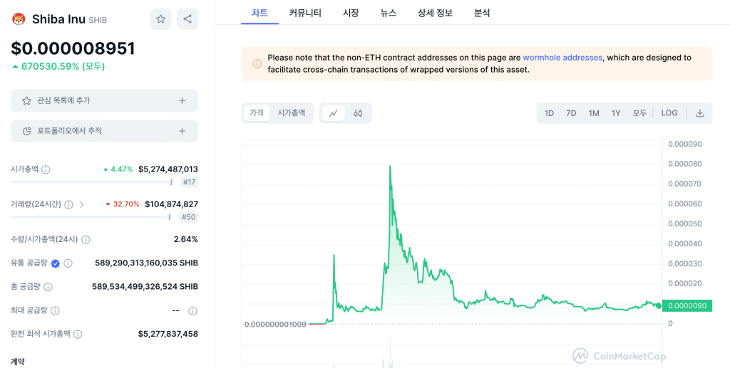Viewport: 730px width, 368px height.
Task: Add to watchlist (관심 목록에 추가)
Action: pyautogui.click(x=104, y=100)
